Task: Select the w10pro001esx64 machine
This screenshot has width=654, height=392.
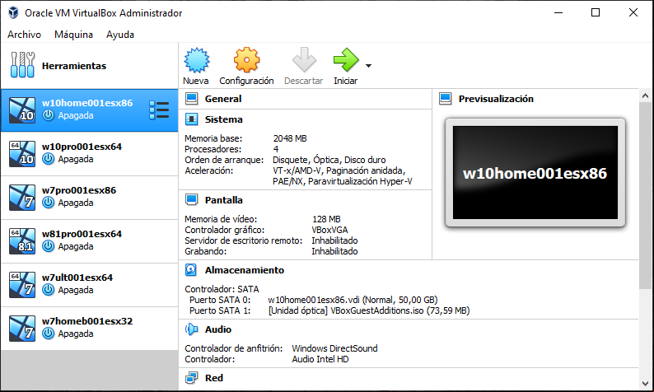Action: point(89,154)
